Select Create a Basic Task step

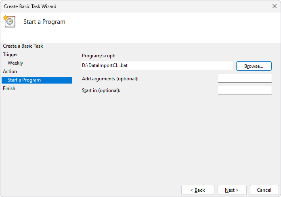tap(23, 46)
